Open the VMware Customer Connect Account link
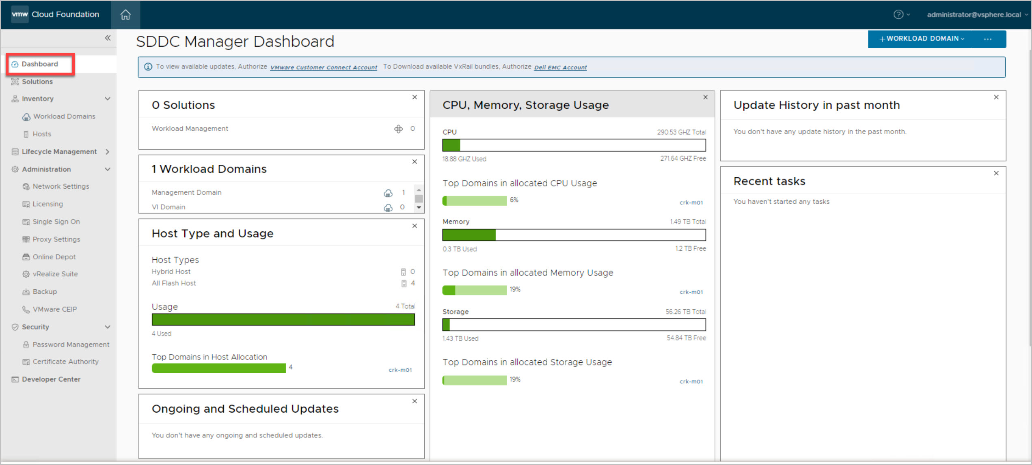The image size is (1032, 465). pos(324,67)
